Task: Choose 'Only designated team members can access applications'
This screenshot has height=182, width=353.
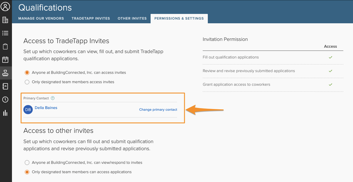Action: [27, 172]
